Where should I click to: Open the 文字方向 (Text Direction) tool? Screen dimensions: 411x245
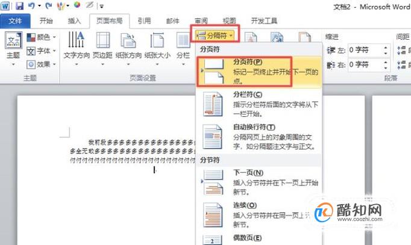(77, 48)
